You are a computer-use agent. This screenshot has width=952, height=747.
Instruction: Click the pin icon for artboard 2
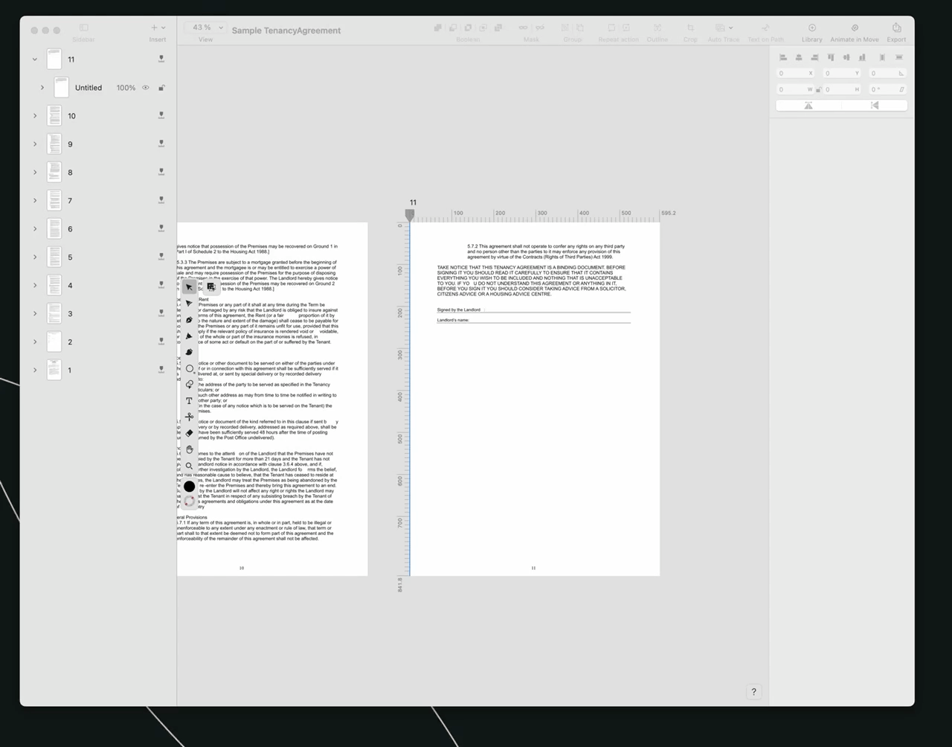point(161,342)
